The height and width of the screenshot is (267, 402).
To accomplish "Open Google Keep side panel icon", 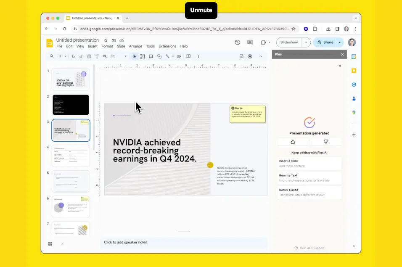I will click(x=354, y=71).
